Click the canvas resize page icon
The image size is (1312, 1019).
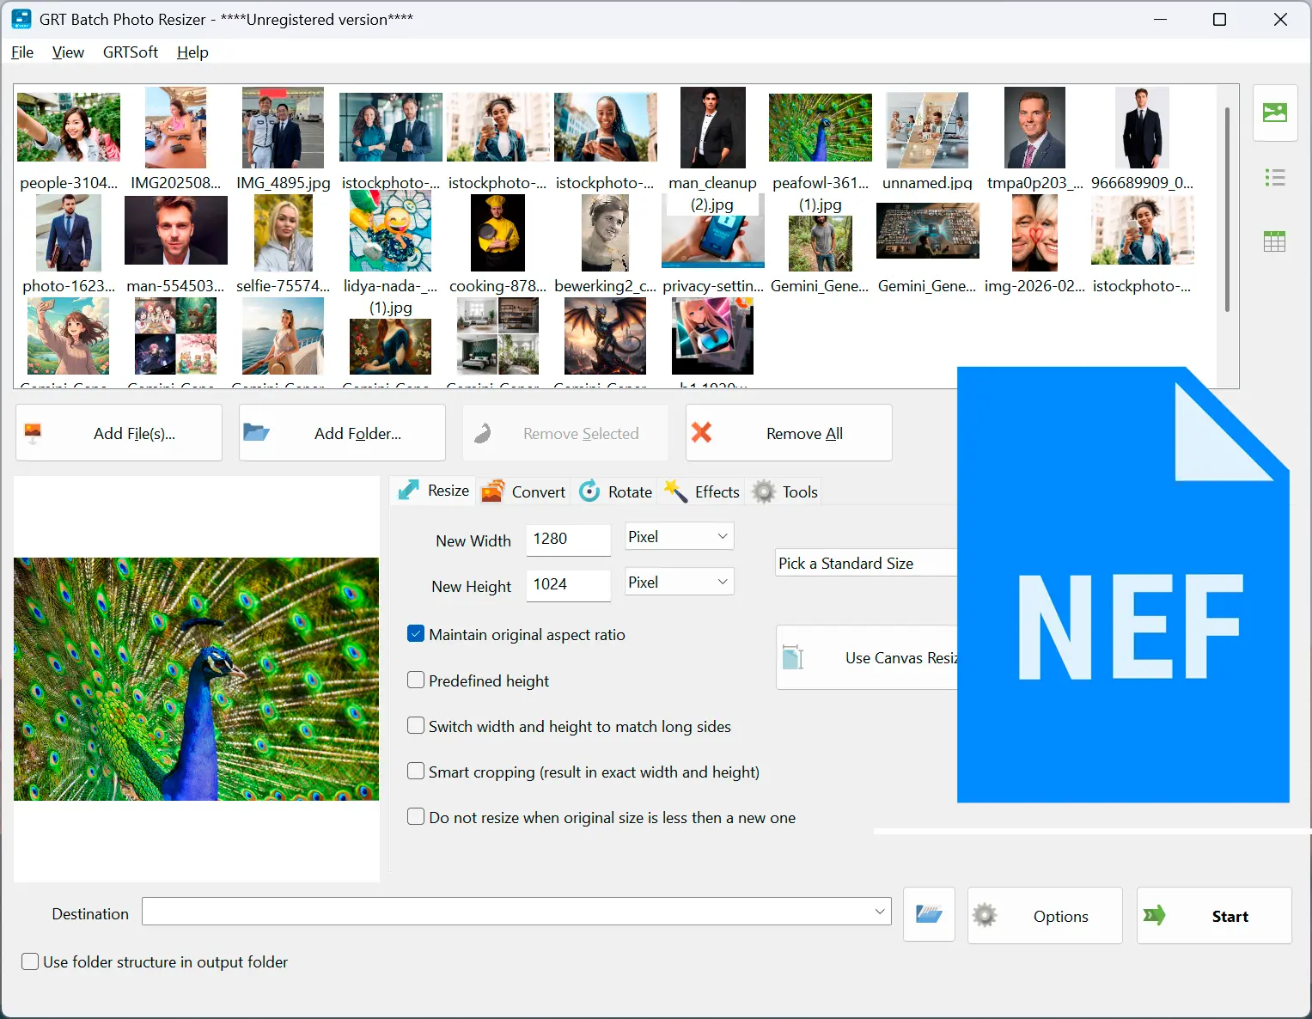793,657
